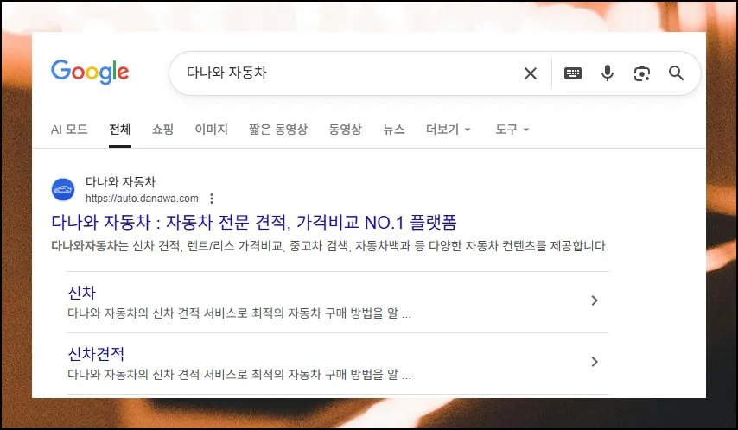
Task: Open the 다나와 자동차 main result title link
Action: 254,222
